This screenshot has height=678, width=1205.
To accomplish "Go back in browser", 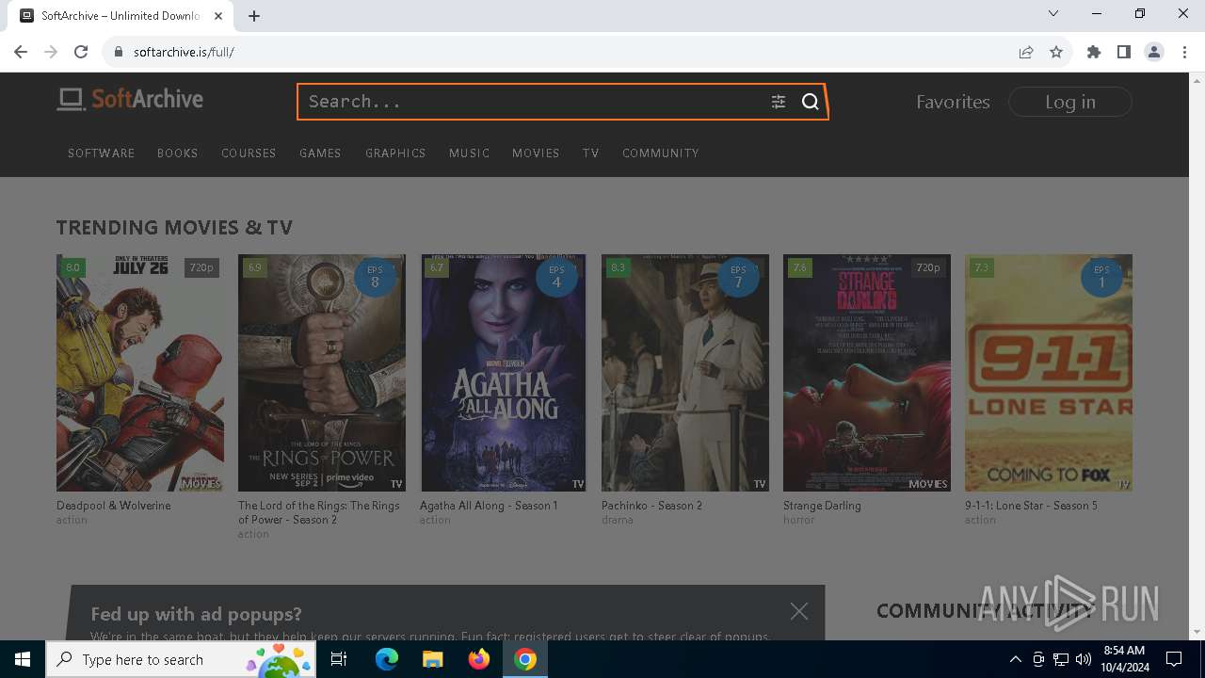I will point(21,52).
